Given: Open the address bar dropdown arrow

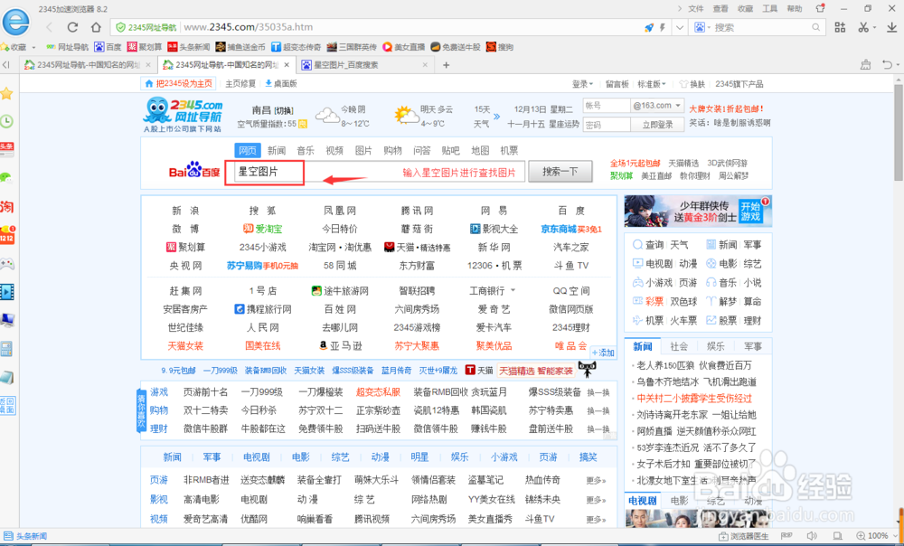Looking at the screenshot, I should [x=680, y=27].
